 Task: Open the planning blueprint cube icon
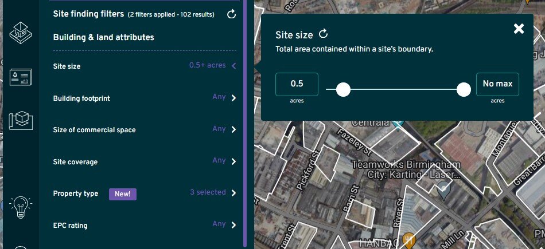[x=21, y=121]
